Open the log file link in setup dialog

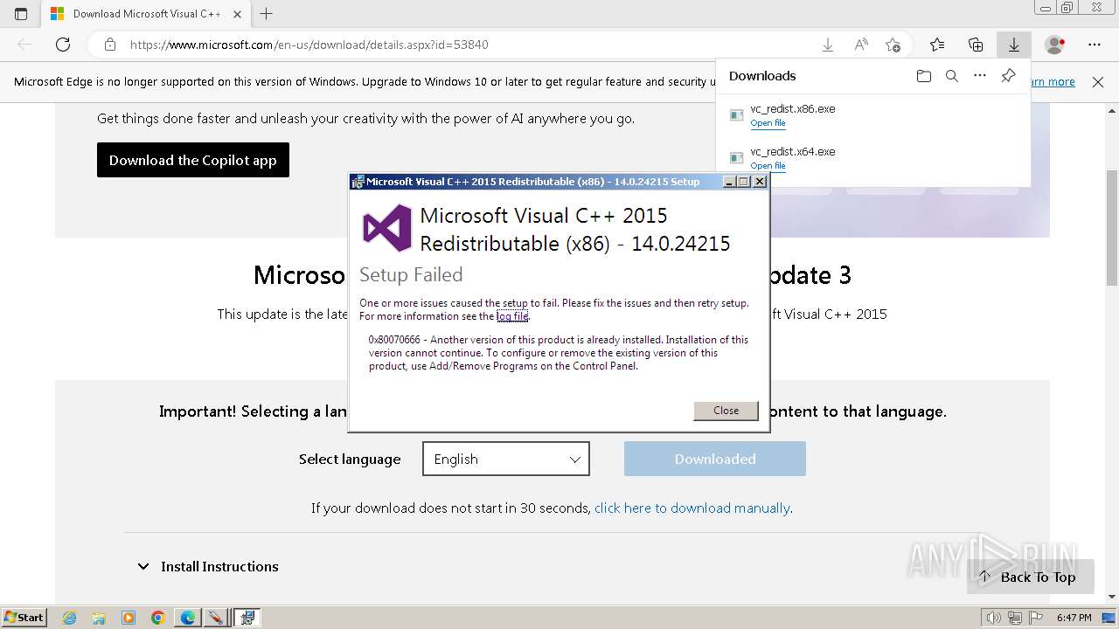(x=512, y=316)
